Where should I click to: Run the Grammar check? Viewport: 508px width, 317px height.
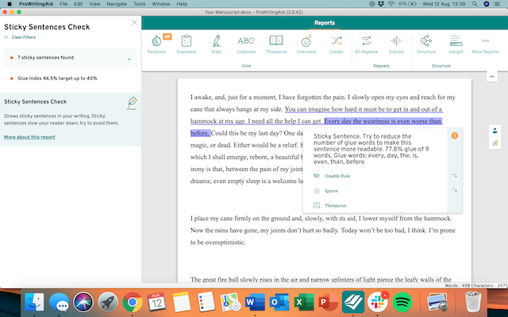click(246, 44)
